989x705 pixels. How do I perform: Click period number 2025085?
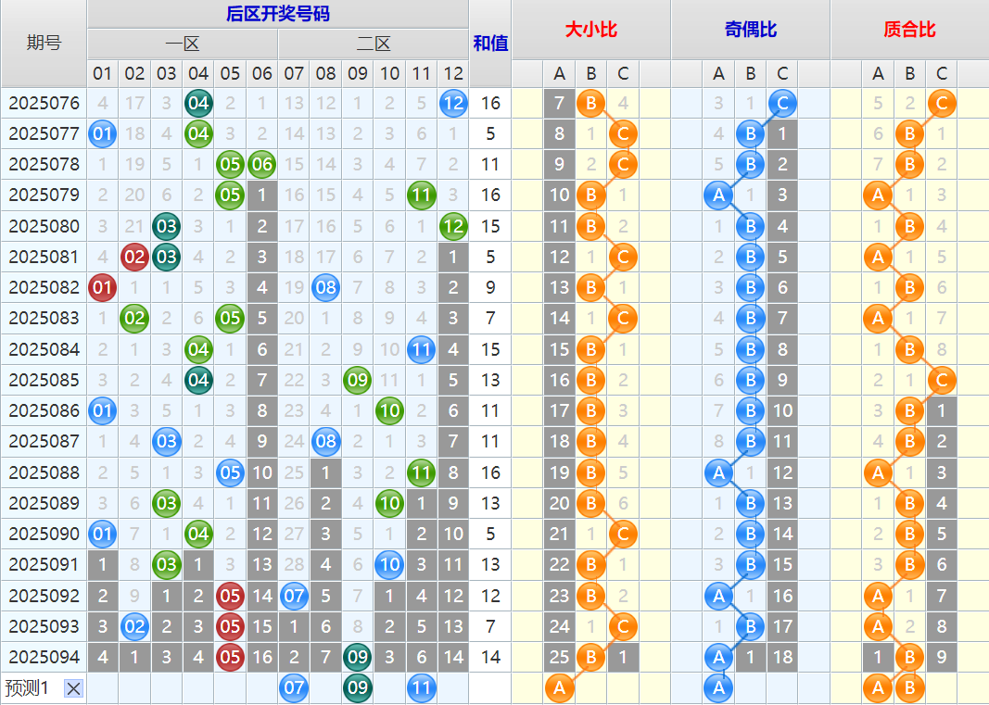pos(44,380)
